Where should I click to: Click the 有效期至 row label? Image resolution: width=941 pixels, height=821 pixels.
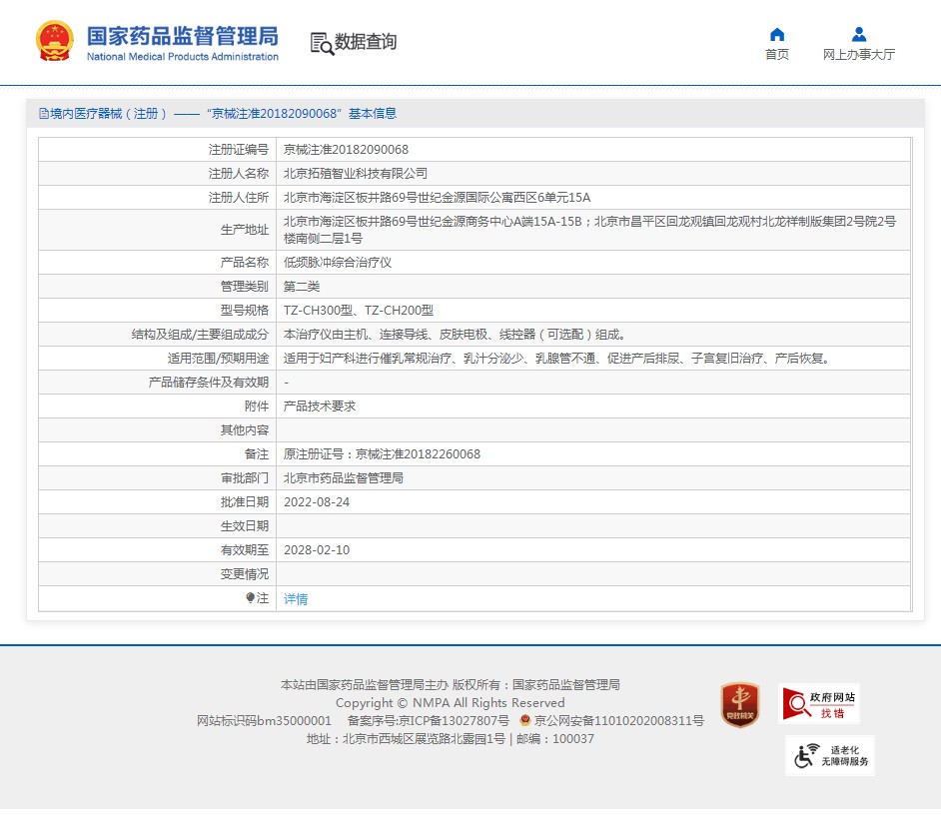[245, 550]
